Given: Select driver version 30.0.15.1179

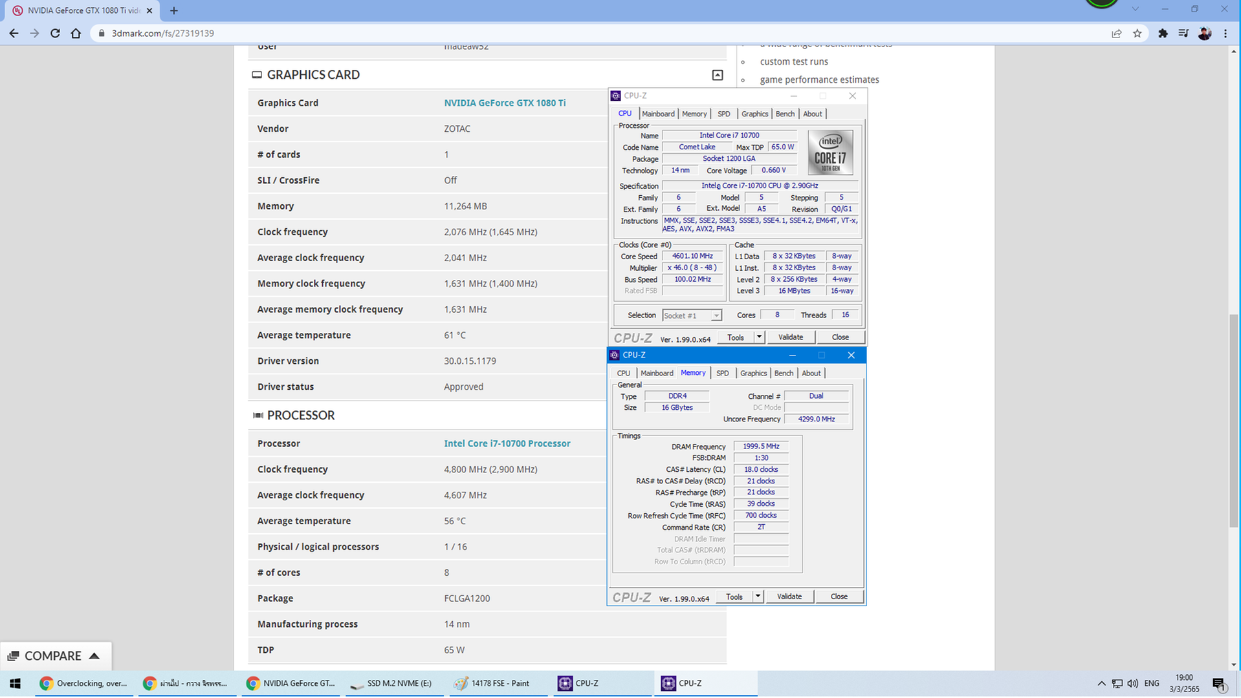Looking at the screenshot, I should click(x=470, y=361).
